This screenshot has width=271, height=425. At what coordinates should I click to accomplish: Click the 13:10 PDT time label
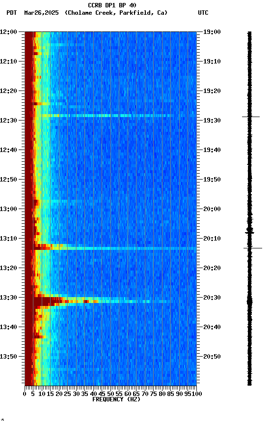[8, 239]
